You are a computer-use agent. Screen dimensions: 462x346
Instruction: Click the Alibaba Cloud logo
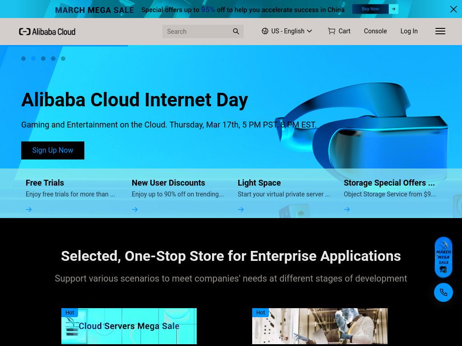pos(47,32)
